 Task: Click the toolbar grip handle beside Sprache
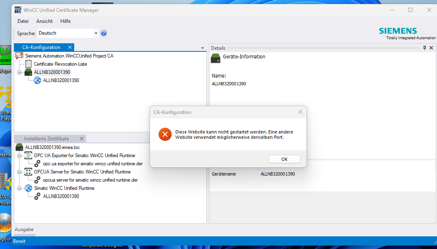tap(14, 33)
